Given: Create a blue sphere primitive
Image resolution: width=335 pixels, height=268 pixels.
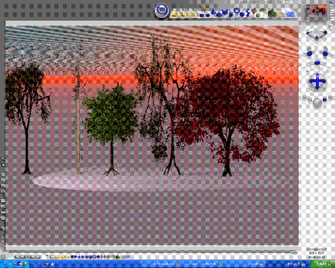Looking at the screenshot, I should pos(242,14).
